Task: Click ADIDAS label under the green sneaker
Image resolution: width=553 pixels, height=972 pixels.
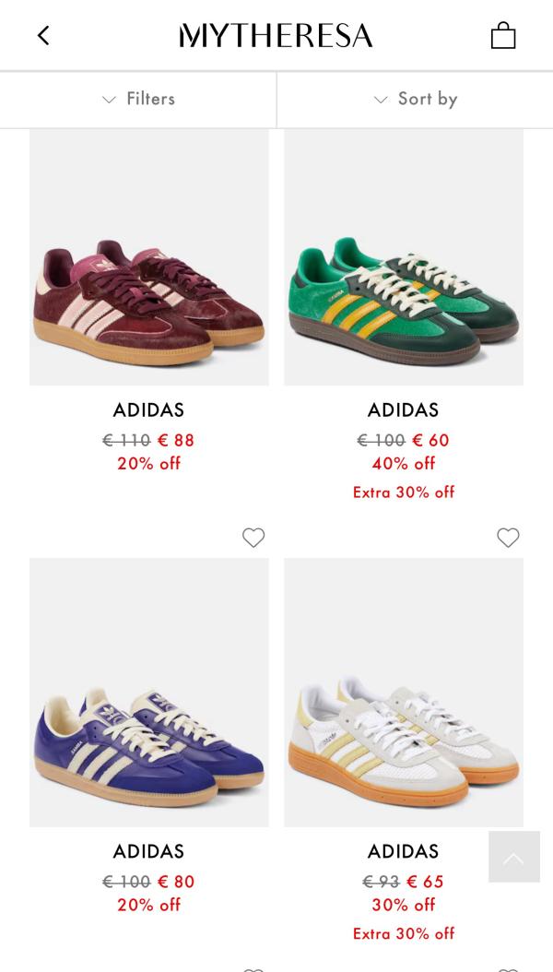Action: pyautogui.click(x=404, y=409)
